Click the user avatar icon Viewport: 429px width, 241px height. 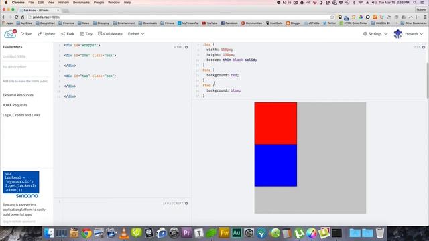(397, 34)
